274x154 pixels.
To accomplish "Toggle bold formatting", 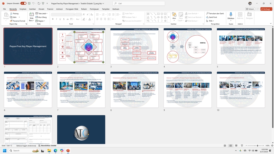I will (x=53, y=19).
